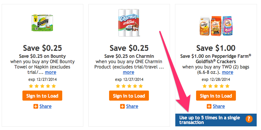Image resolution: width=261 pixels, height=130 pixels.
Task: Share the Bounty coupon via Share link
Action: tap(46, 106)
